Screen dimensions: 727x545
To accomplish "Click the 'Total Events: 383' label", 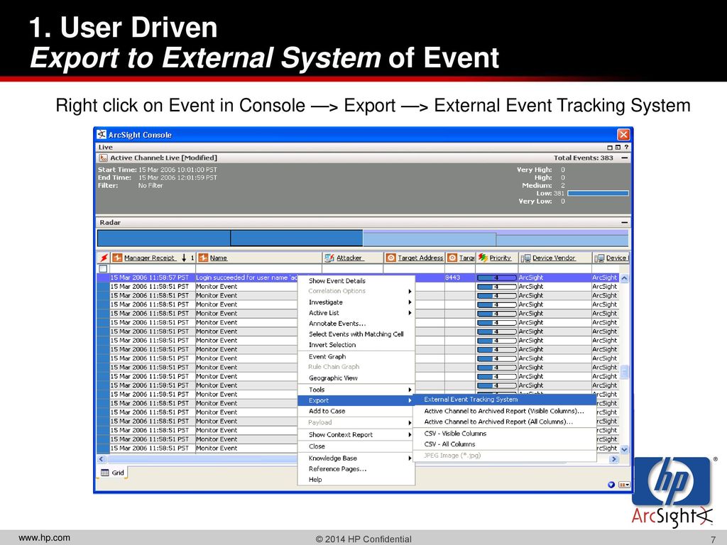I will tap(584, 158).
